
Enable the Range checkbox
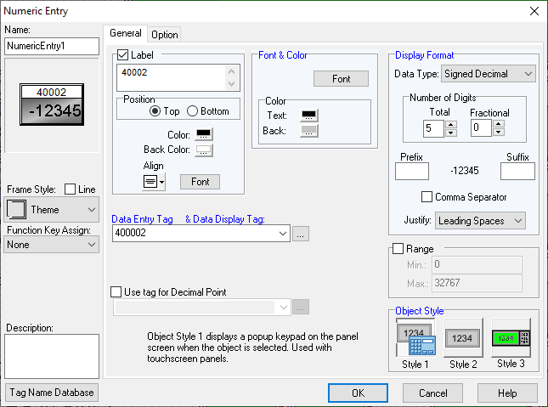tap(398, 249)
